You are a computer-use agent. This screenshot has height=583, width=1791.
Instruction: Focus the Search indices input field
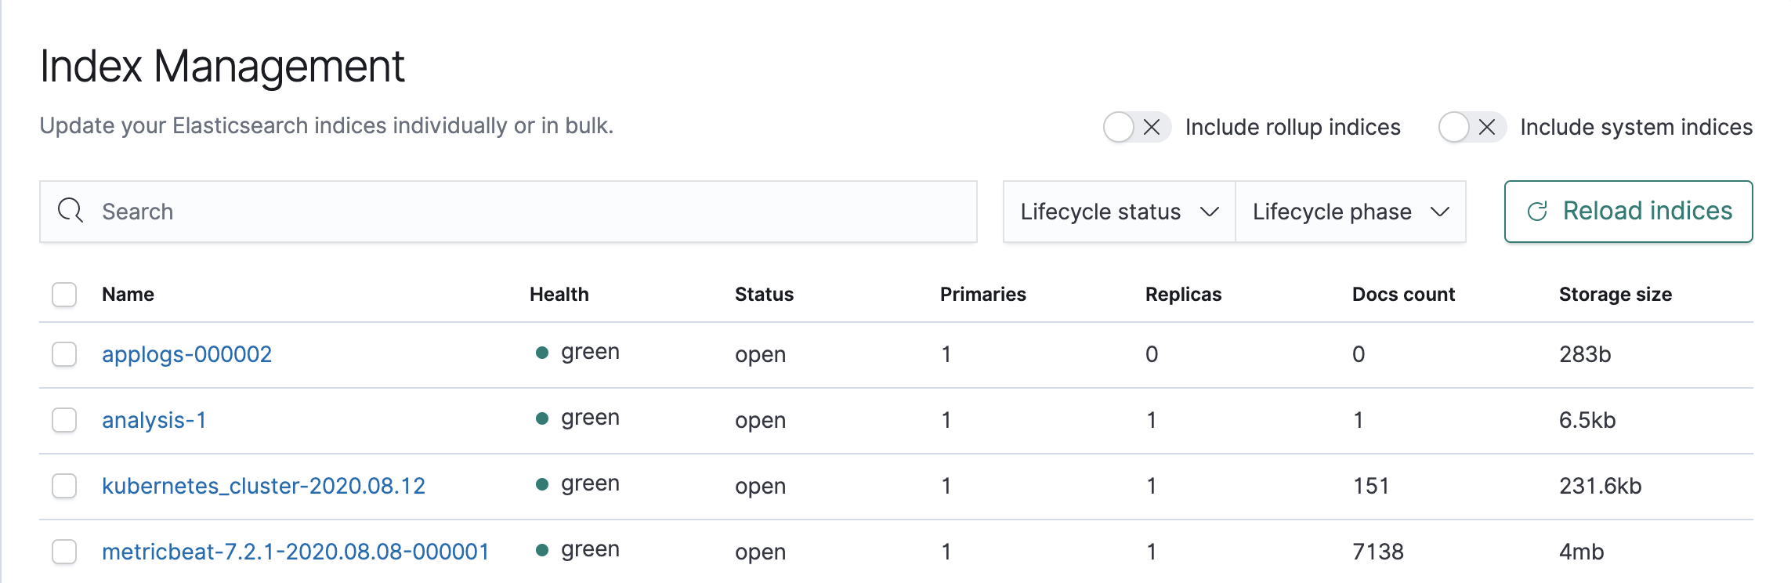tap(508, 212)
